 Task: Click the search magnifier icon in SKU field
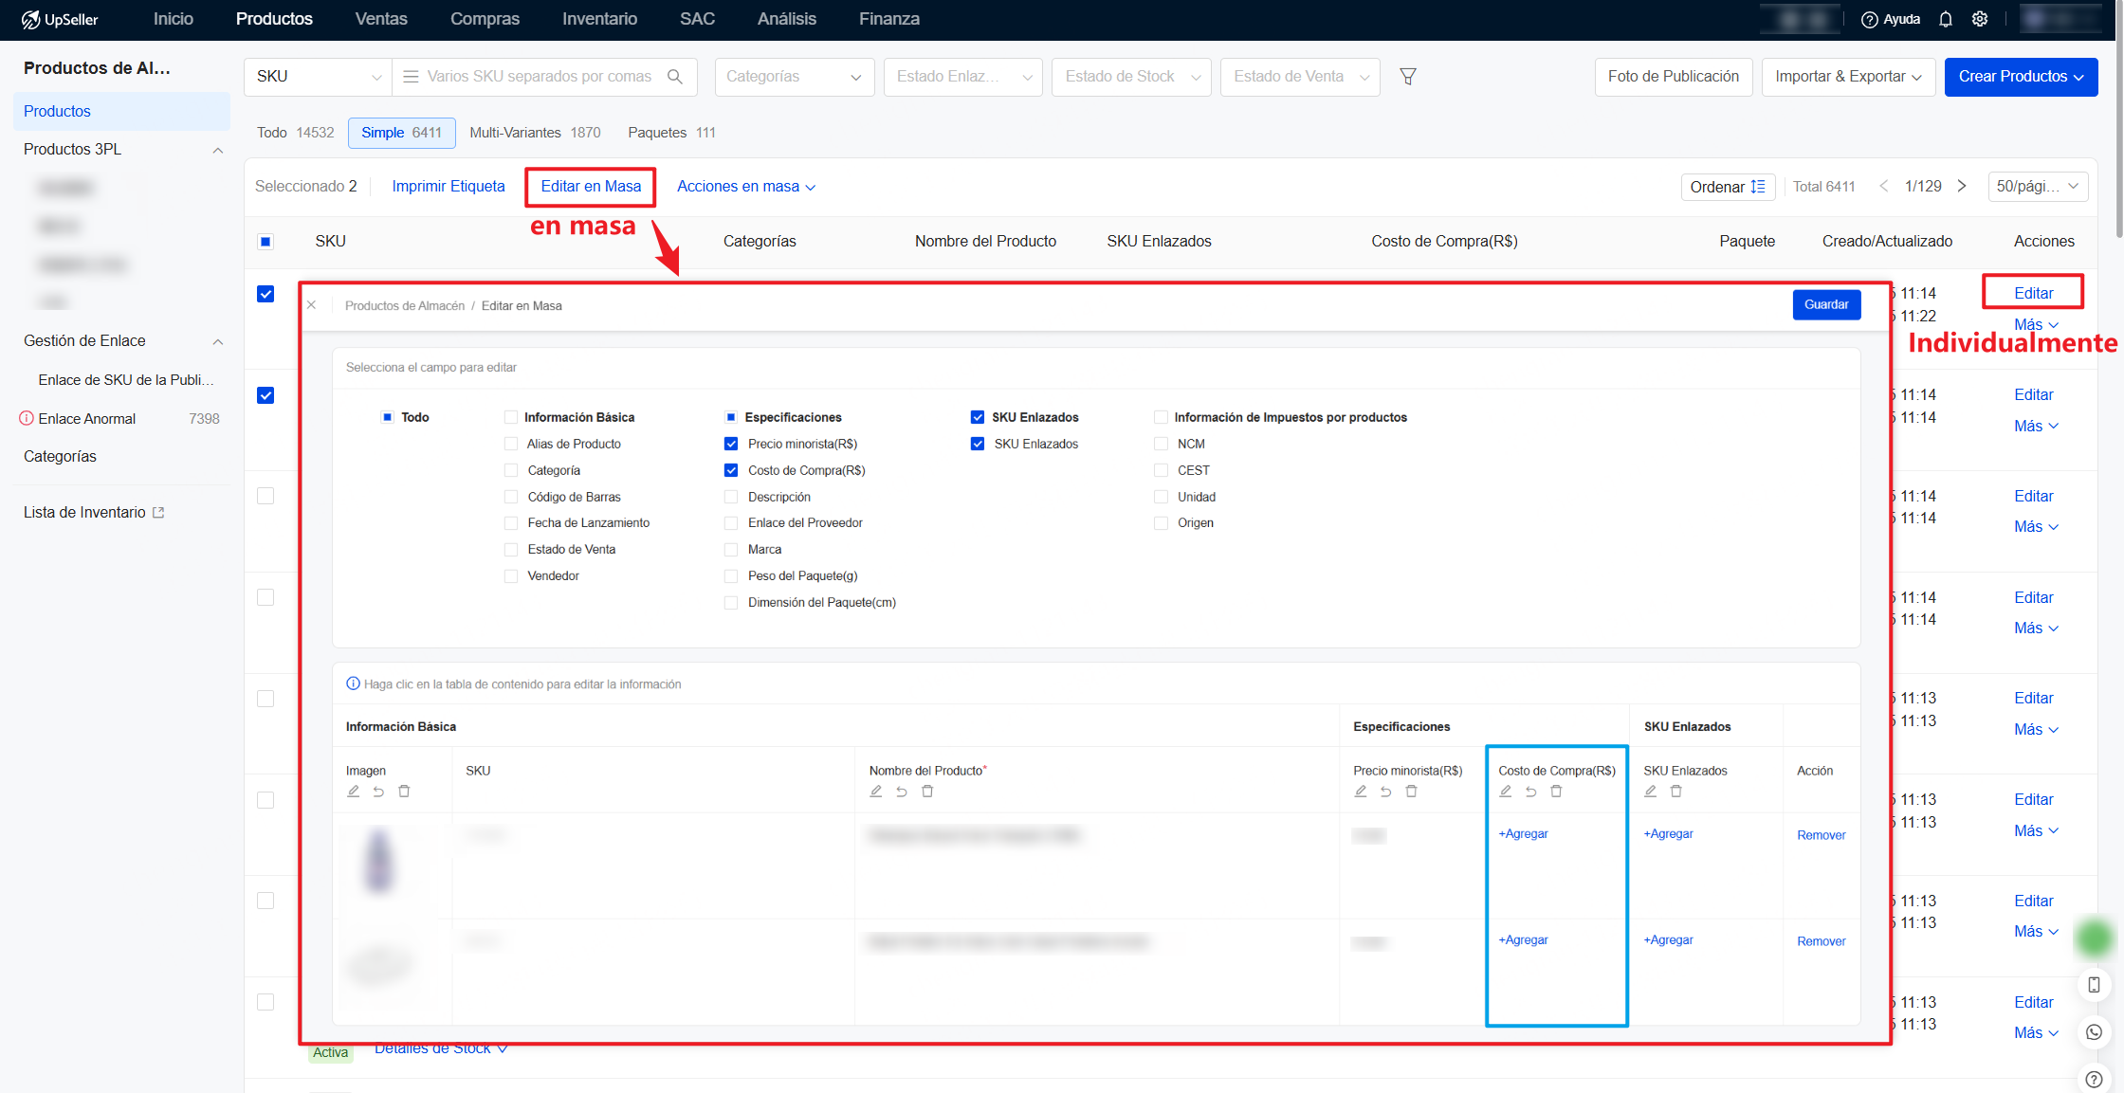[x=675, y=77]
